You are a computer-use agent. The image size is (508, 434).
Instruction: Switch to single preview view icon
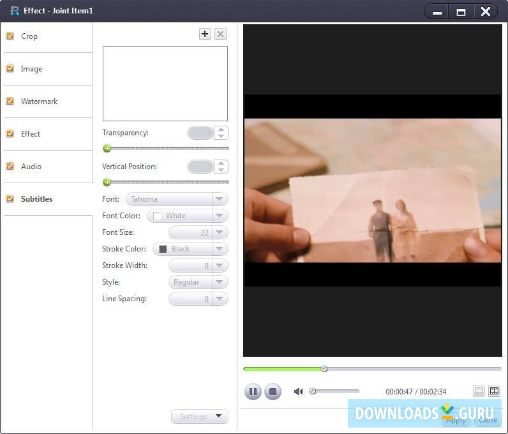(479, 391)
